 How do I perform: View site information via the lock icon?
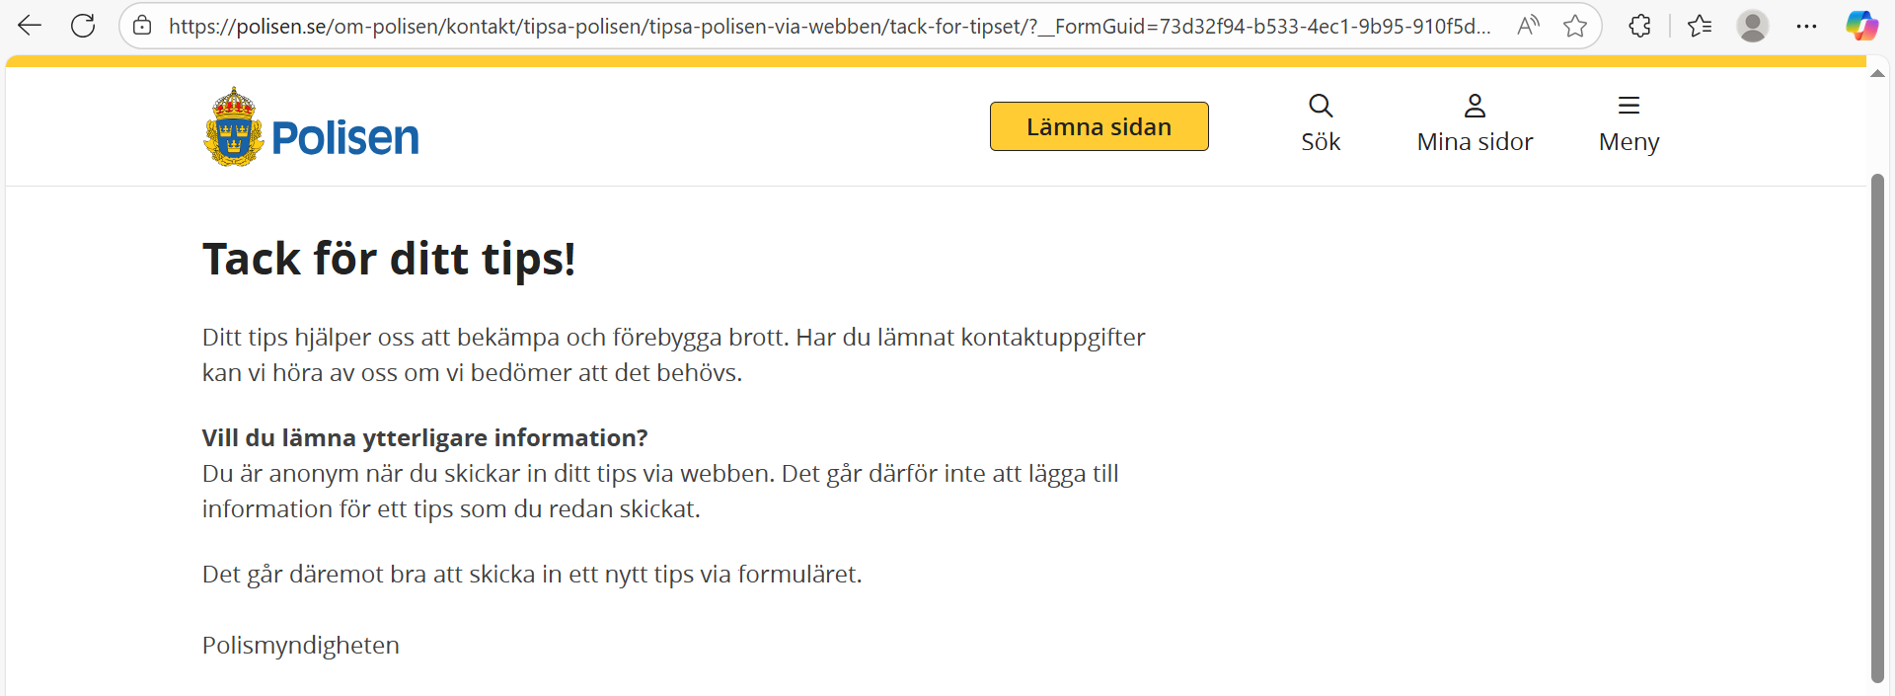pos(142,26)
